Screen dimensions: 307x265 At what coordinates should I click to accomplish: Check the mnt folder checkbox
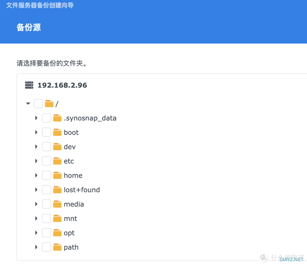tap(47, 218)
